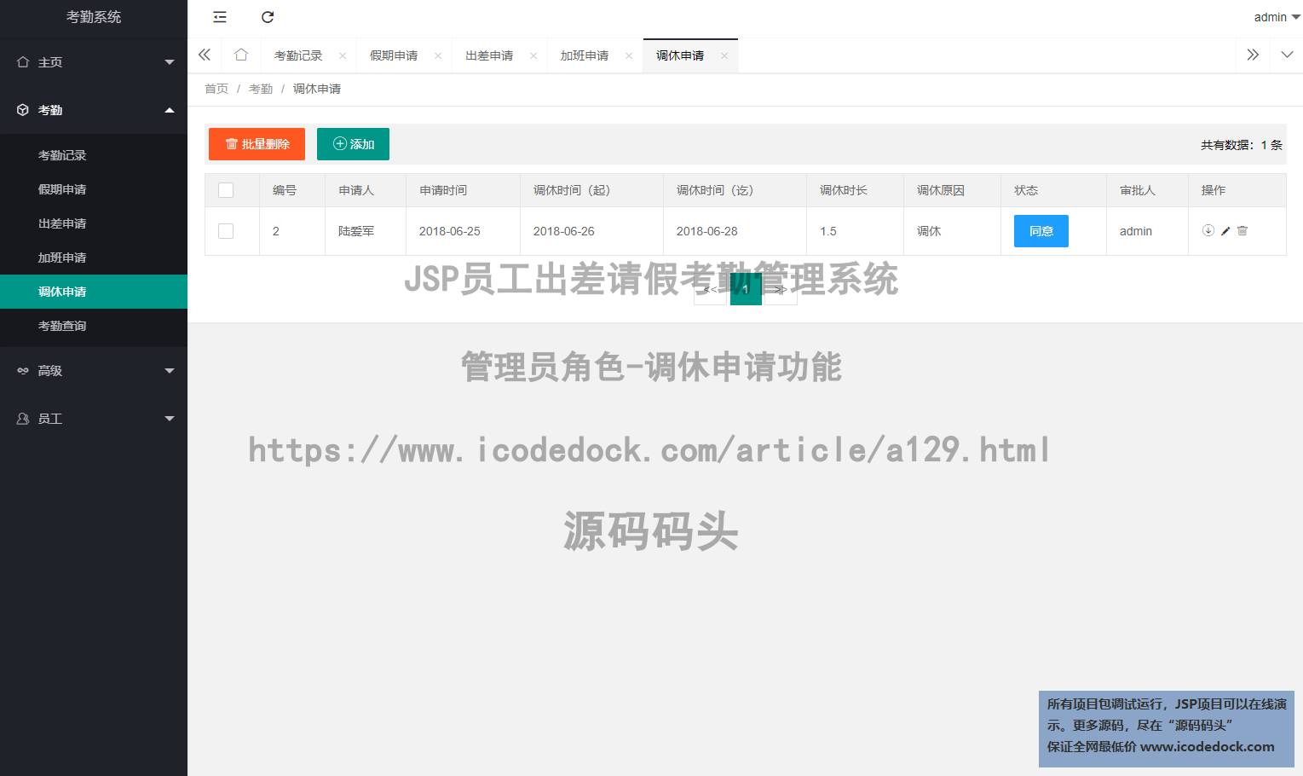1303x776 pixels.
Task: Close the 假期申请 tab
Action: (x=438, y=55)
